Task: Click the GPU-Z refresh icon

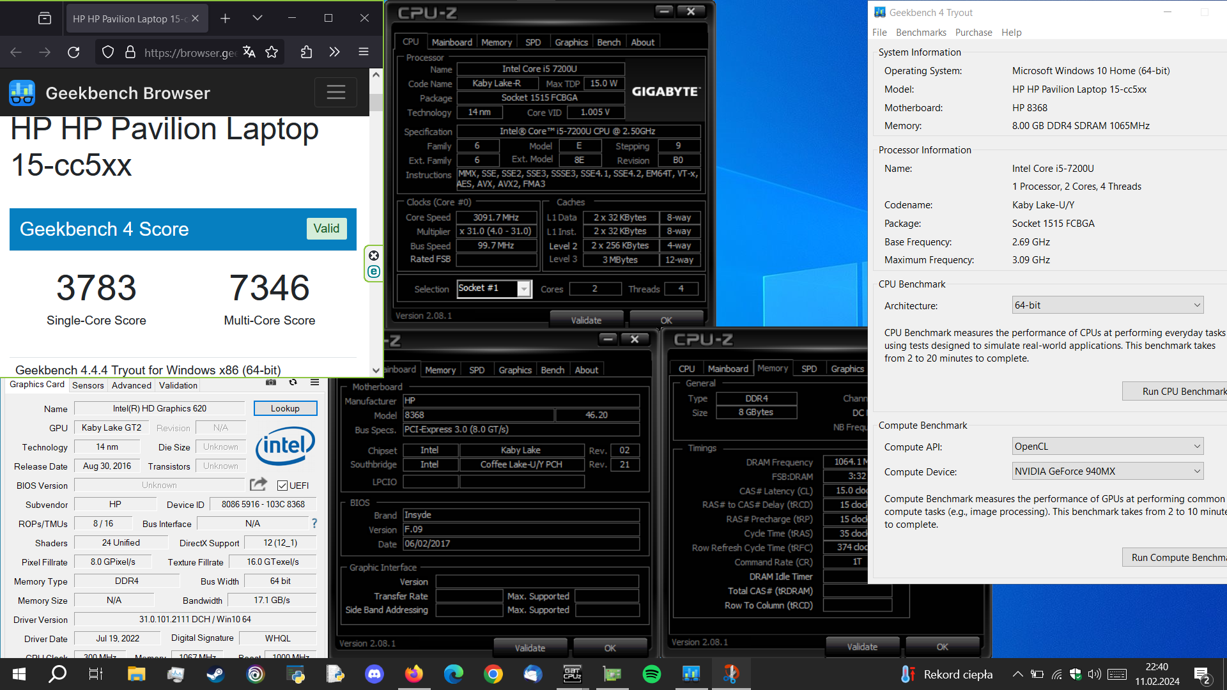Action: [x=293, y=383]
